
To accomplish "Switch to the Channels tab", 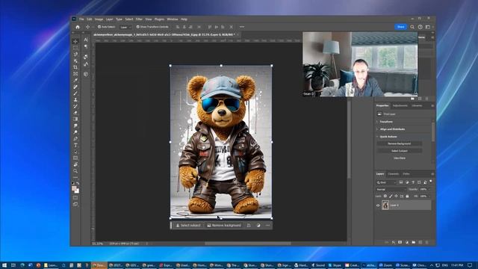I will (394, 174).
